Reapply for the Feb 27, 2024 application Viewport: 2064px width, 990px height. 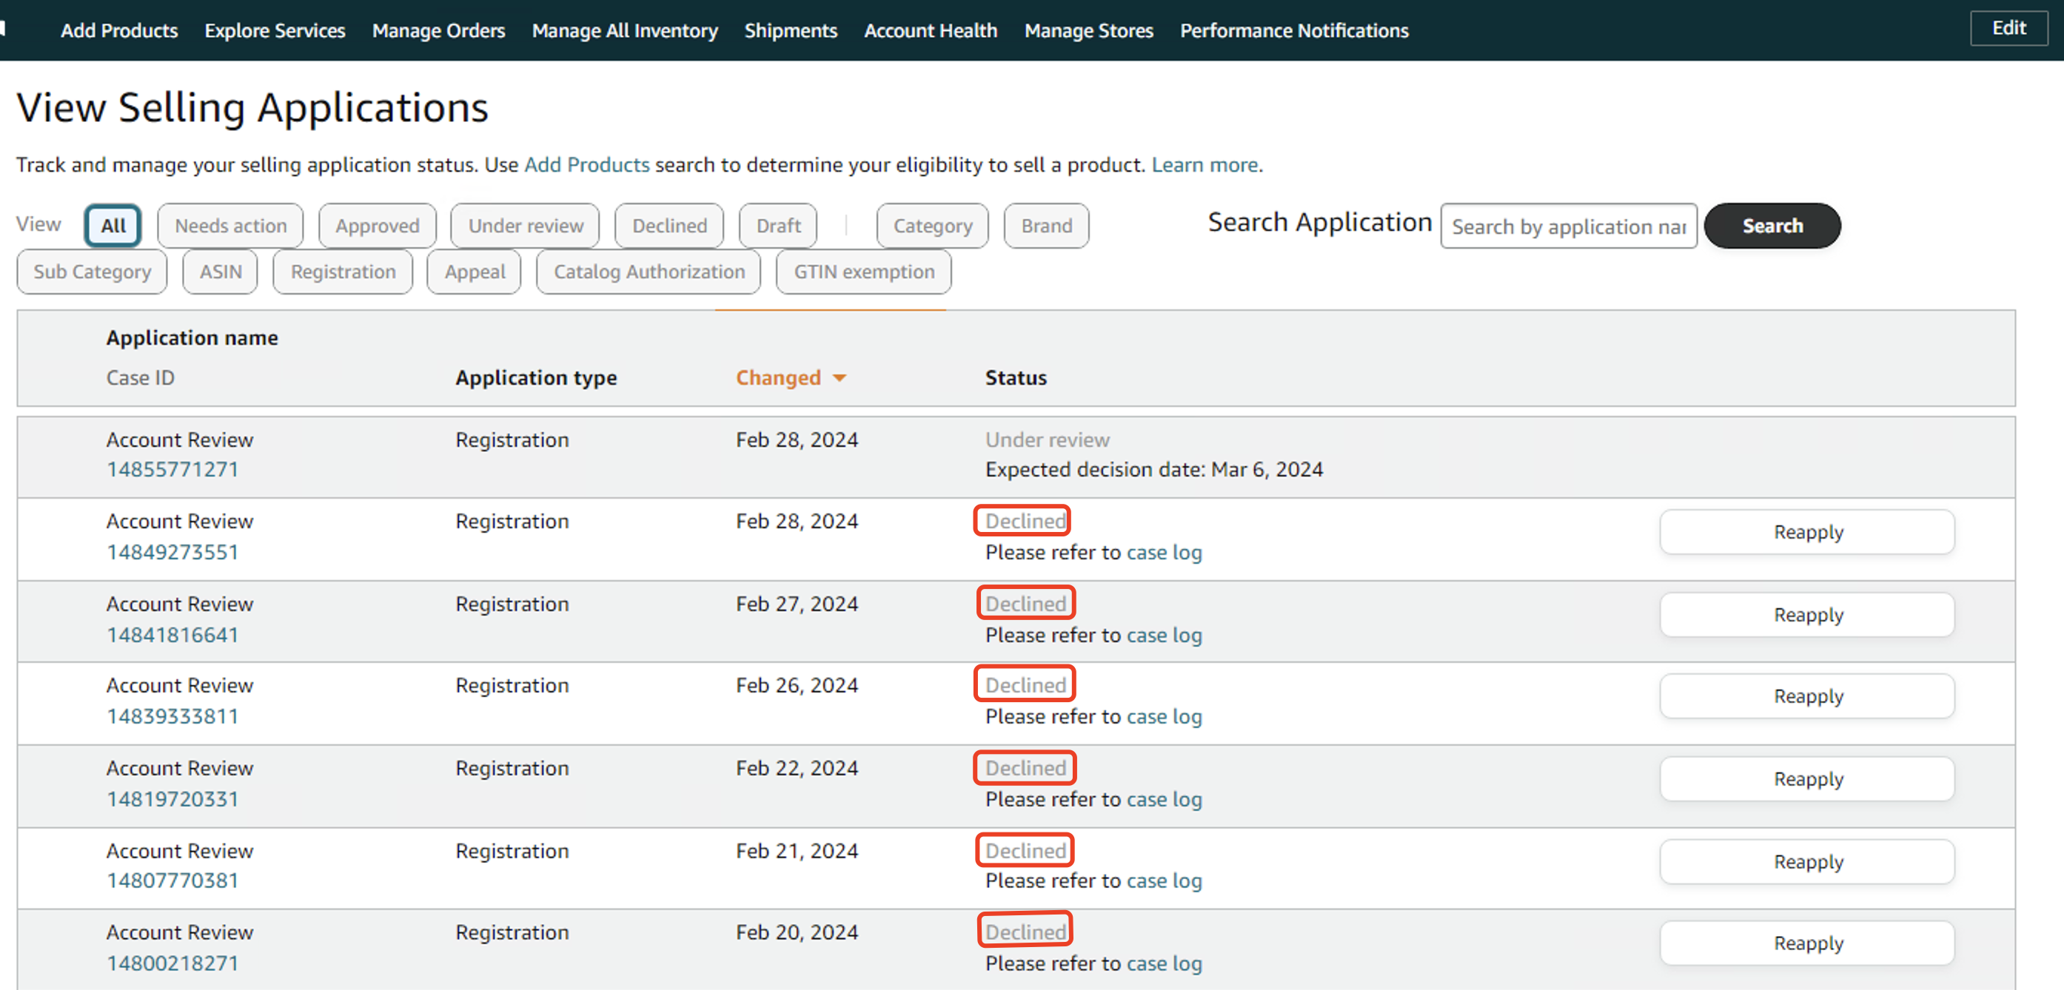pyautogui.click(x=1808, y=615)
